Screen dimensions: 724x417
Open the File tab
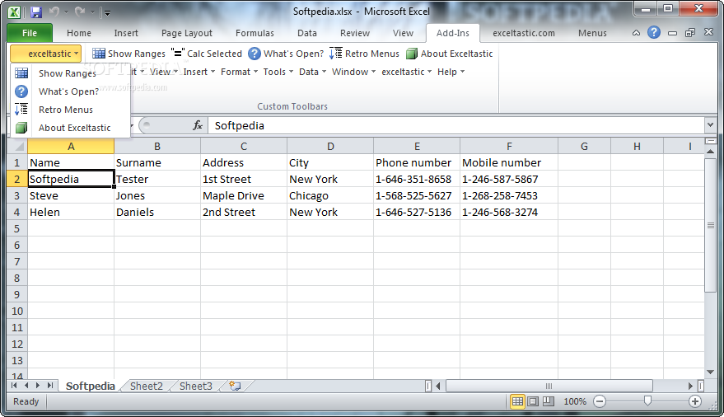[30, 33]
